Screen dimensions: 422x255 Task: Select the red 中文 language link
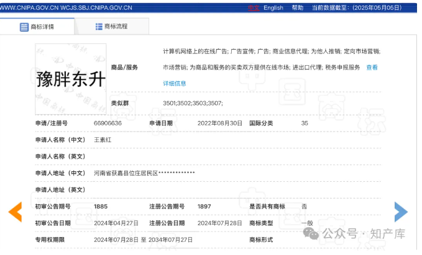click(254, 8)
